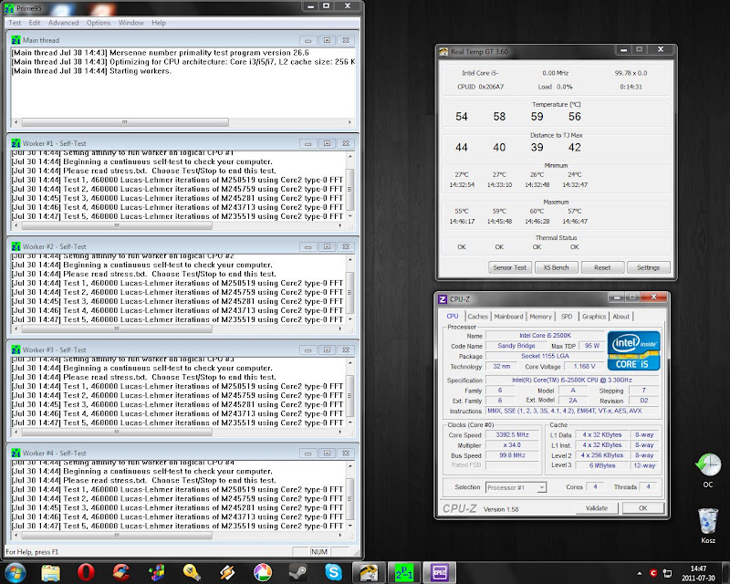
Task: Click Worker #3 horizontal scrollbar left arrow
Action: point(16,432)
